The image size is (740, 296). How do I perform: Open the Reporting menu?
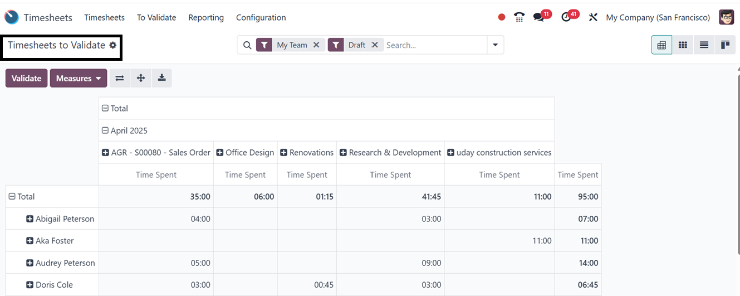point(206,17)
